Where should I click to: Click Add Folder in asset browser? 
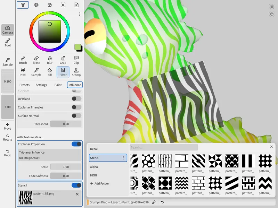click(100, 183)
